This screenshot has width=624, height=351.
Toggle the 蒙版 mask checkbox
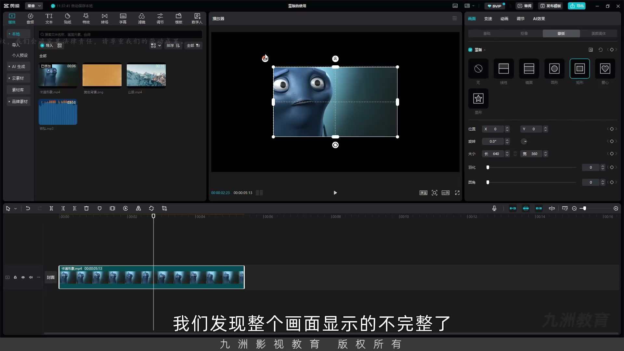click(470, 50)
